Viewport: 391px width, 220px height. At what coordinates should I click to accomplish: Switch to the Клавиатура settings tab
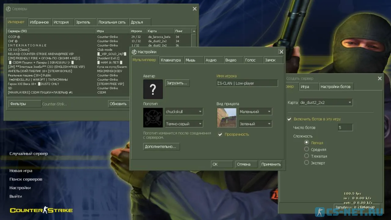[171, 60]
